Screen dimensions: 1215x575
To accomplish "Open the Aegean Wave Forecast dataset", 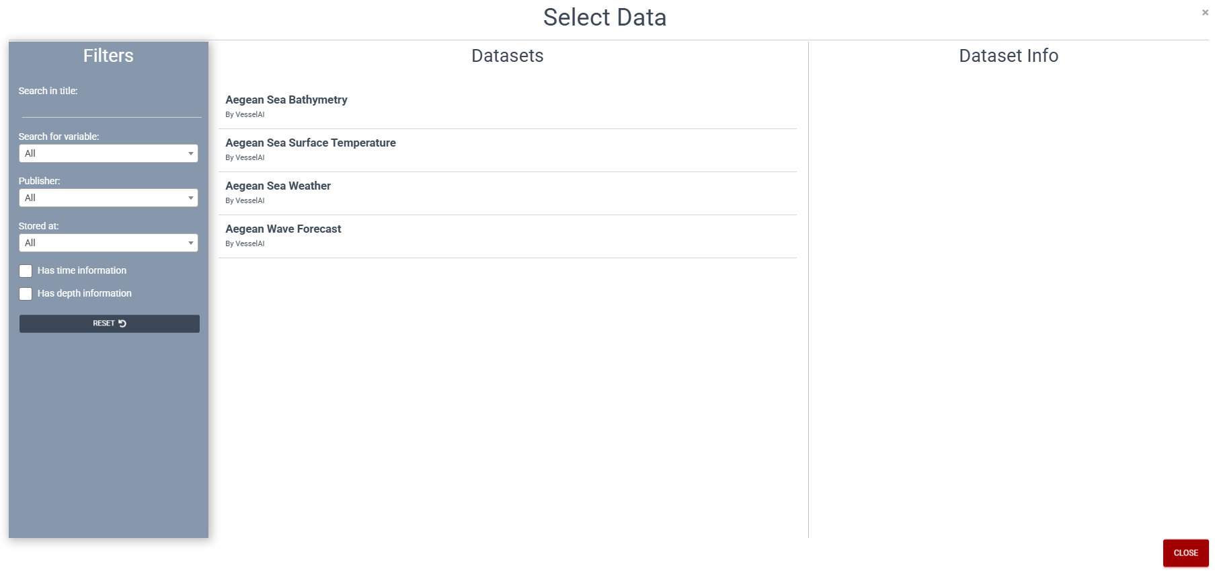I will [282, 229].
